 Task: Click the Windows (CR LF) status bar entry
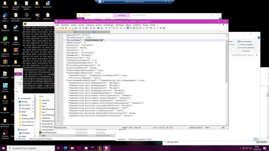[196, 128]
